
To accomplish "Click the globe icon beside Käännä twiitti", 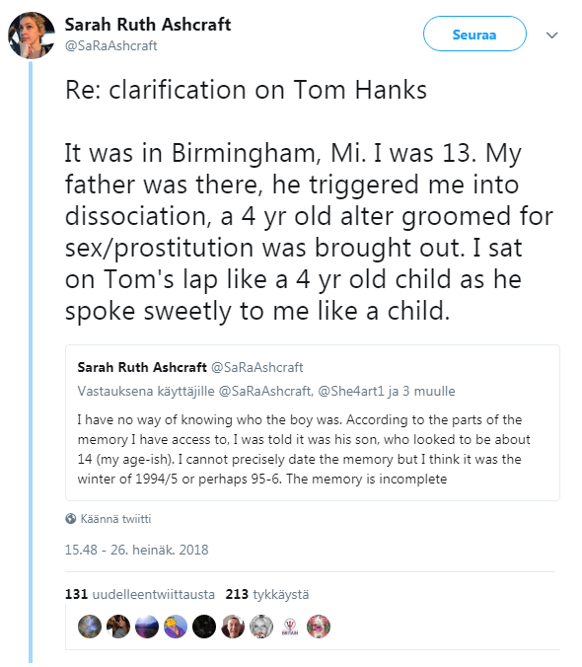I will [x=71, y=519].
